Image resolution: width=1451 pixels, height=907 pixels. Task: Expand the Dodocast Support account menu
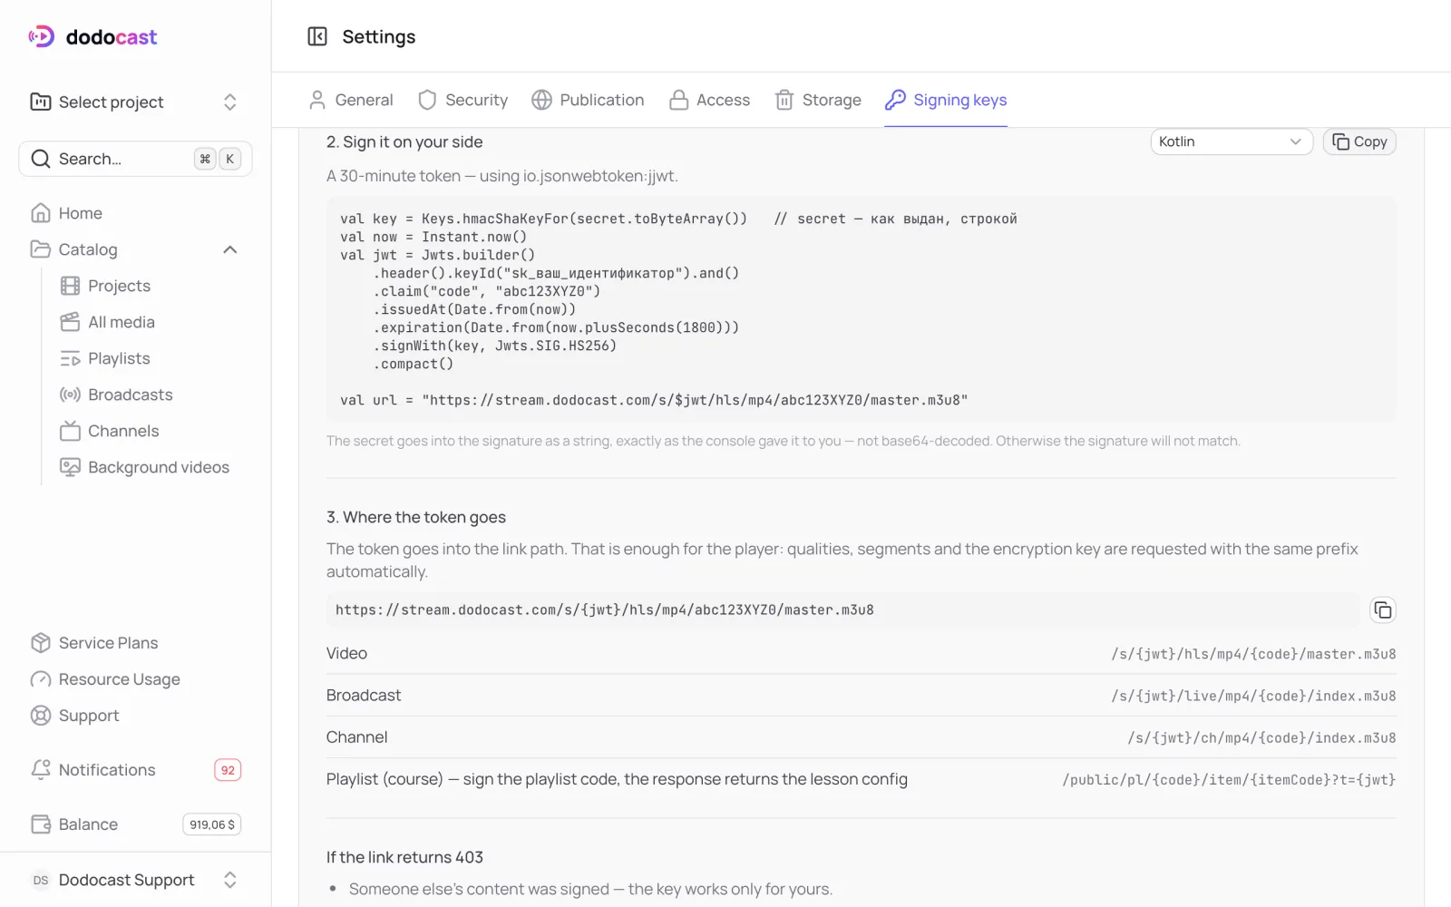pos(135,880)
